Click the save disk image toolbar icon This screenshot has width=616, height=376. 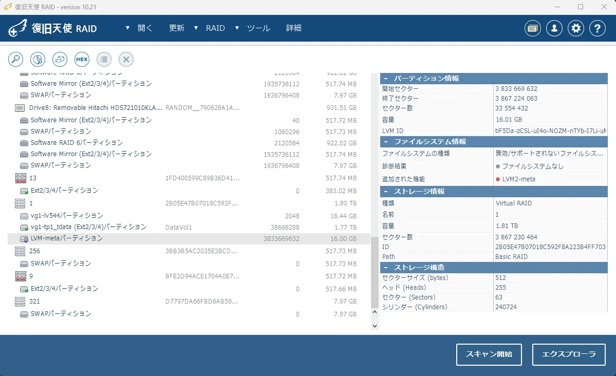pyautogui.click(x=60, y=59)
